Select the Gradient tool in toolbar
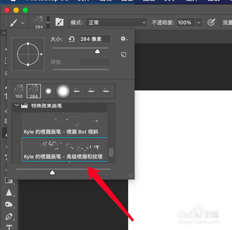 pos(9,180)
